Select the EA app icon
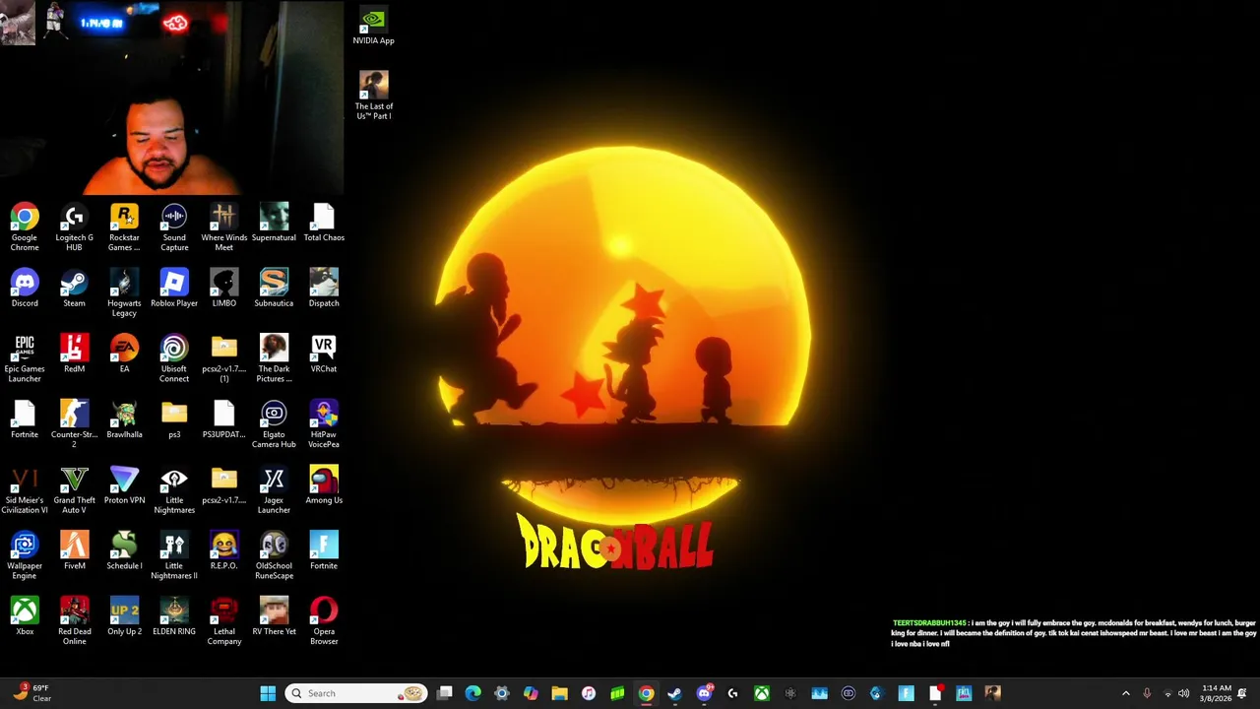 124,354
